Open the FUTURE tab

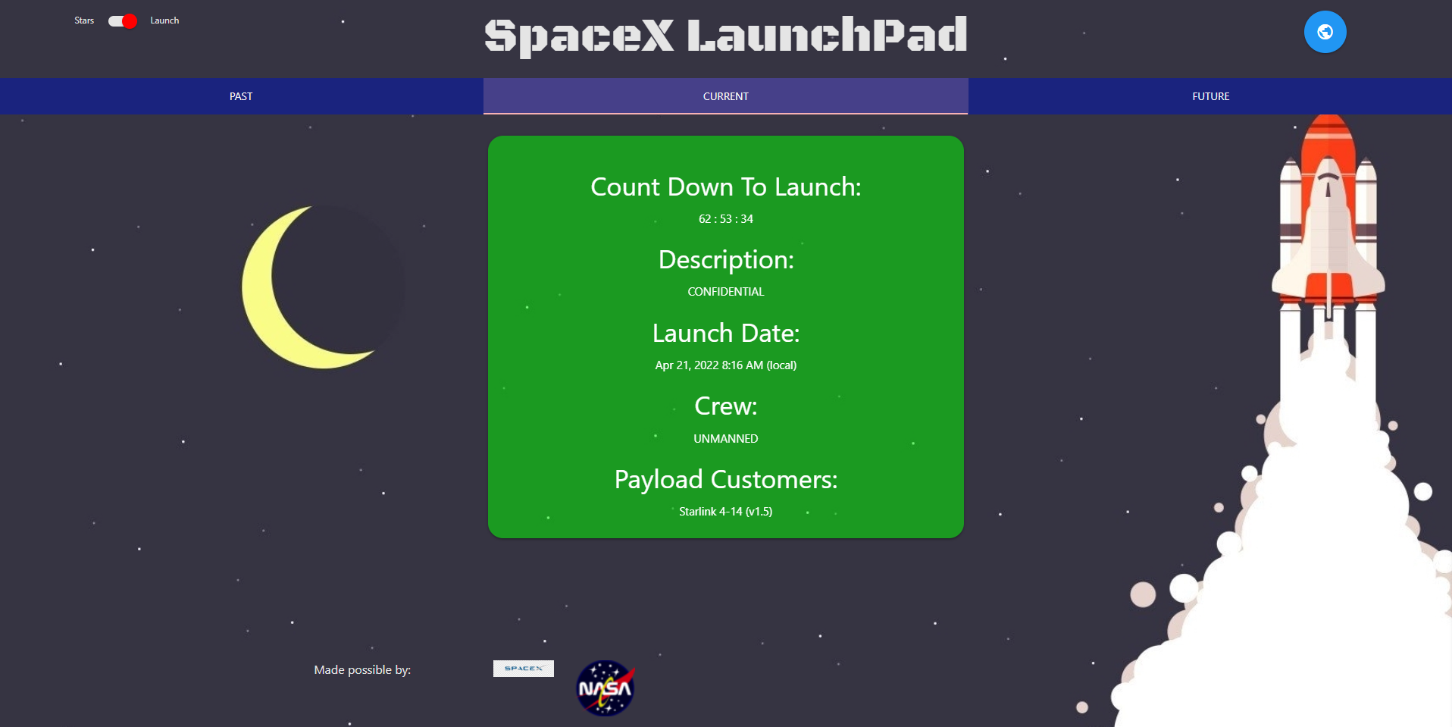tap(1210, 96)
